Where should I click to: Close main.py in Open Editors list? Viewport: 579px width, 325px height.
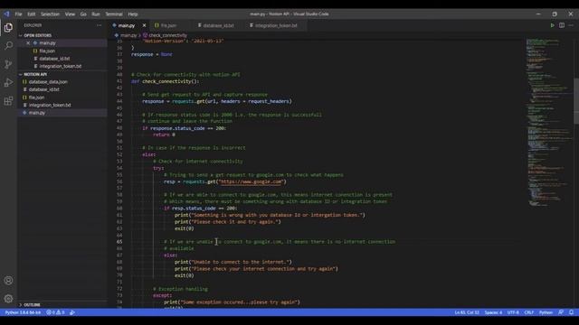[28, 43]
